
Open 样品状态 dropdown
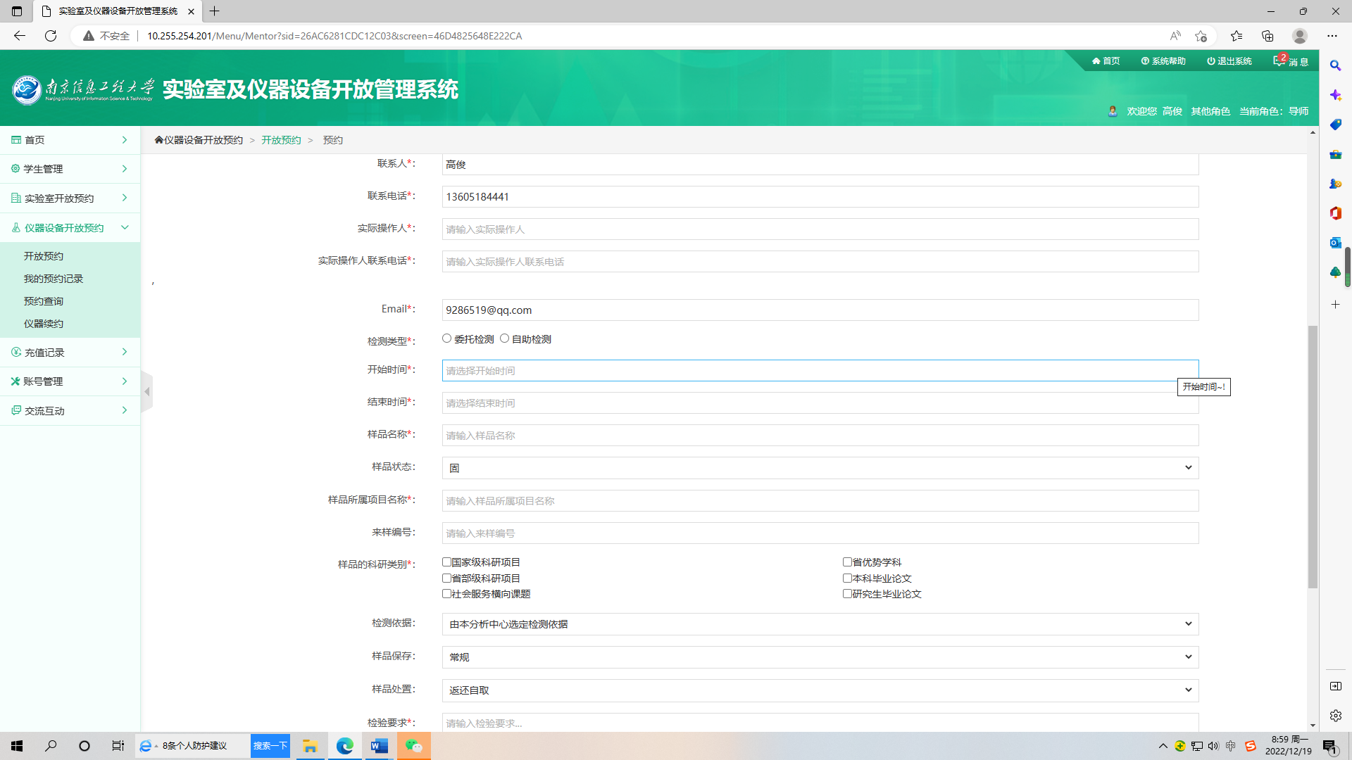820,468
